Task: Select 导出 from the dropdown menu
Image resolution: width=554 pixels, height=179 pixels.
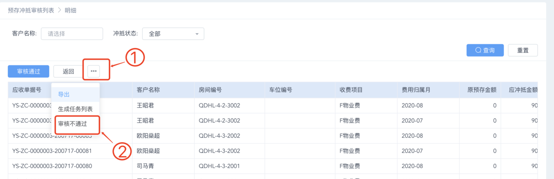Action: (x=64, y=94)
